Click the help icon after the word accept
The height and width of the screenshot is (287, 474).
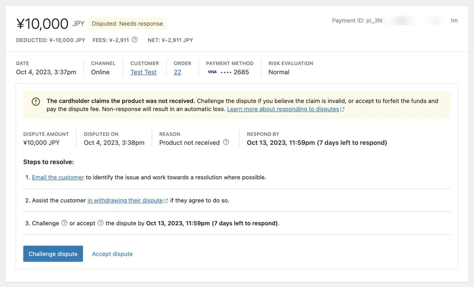(x=100, y=223)
